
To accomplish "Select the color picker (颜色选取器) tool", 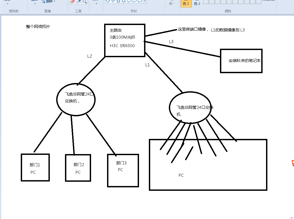I will point(78,2).
